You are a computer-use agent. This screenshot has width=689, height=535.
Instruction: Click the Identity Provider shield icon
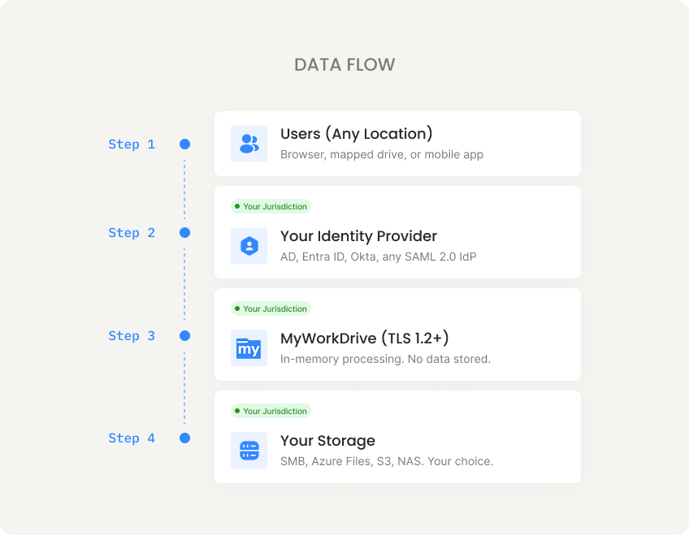point(249,246)
